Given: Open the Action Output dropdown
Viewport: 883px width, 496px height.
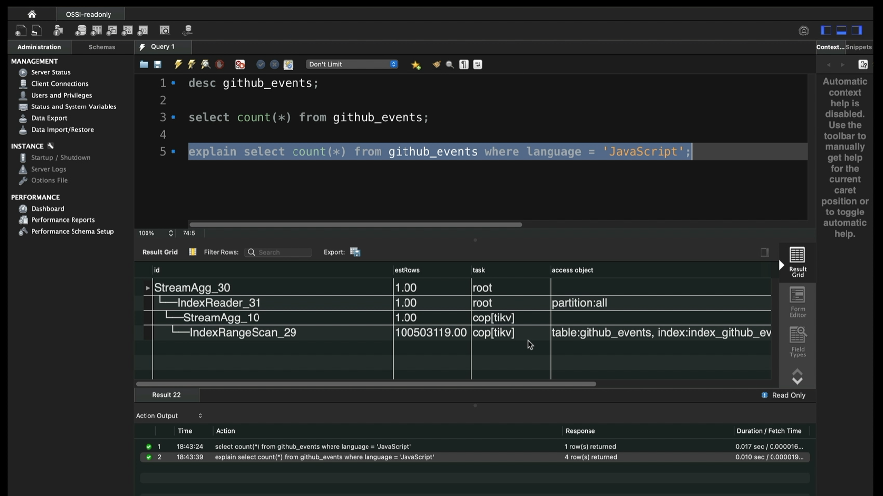Looking at the screenshot, I should point(169,416).
